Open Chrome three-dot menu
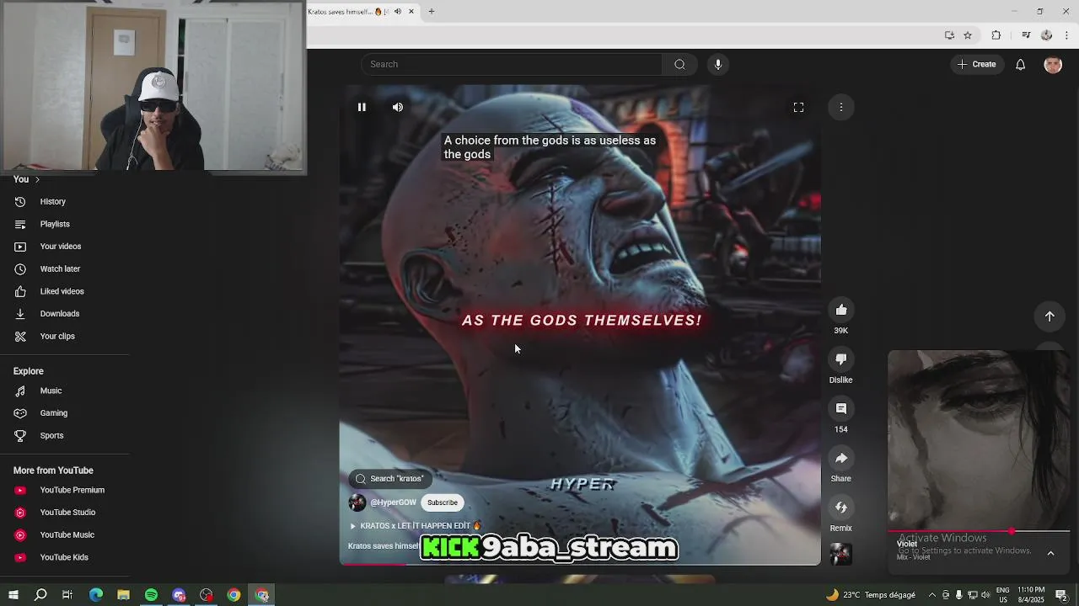The height and width of the screenshot is (606, 1079). pyautogui.click(x=1066, y=35)
